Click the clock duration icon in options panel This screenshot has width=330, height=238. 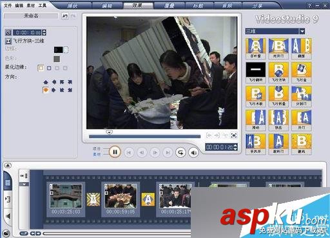(8, 32)
